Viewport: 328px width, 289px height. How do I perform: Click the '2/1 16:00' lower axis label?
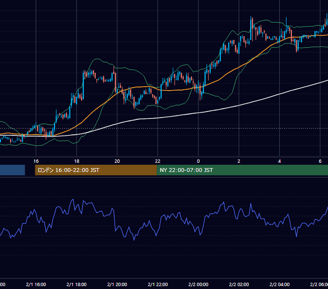(36, 284)
